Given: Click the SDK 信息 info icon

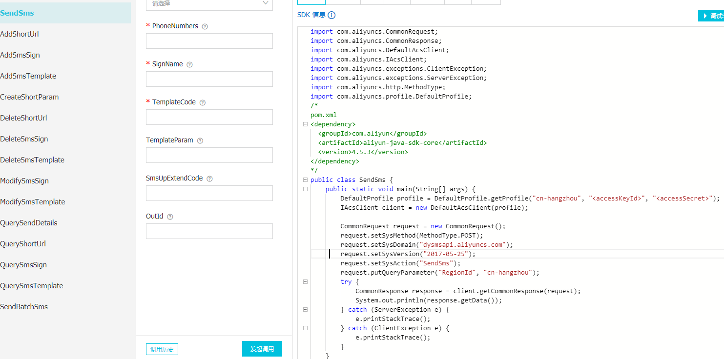Looking at the screenshot, I should coord(331,15).
